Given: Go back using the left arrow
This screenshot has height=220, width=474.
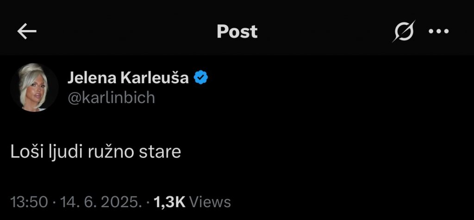Looking at the screenshot, I should click(x=26, y=31).
